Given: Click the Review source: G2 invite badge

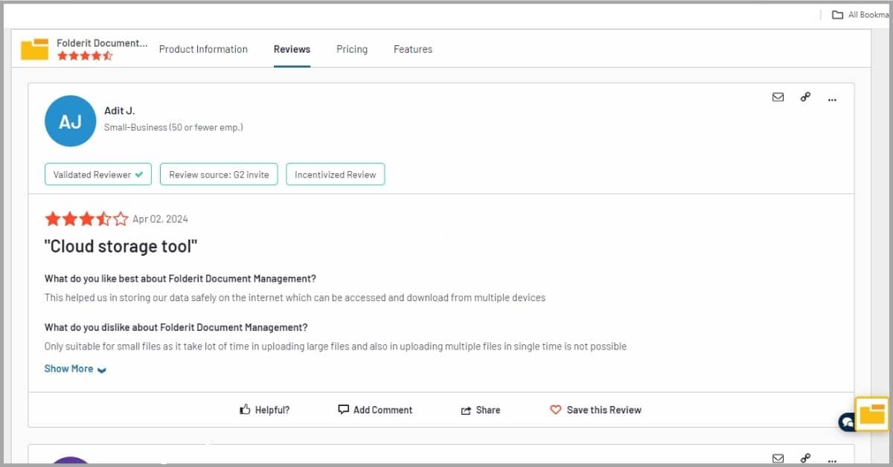Looking at the screenshot, I should (x=219, y=175).
